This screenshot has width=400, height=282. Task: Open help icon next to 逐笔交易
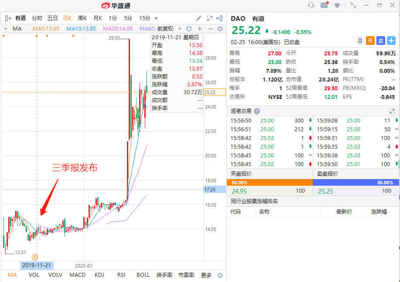click(x=257, y=111)
